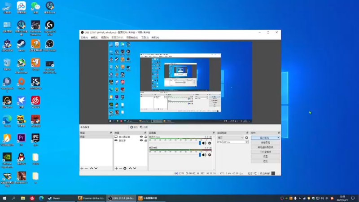The height and width of the screenshot is (202, 359).
Task: Open Logitech G HUB desktop shortcut
Action: click(x=50, y=28)
